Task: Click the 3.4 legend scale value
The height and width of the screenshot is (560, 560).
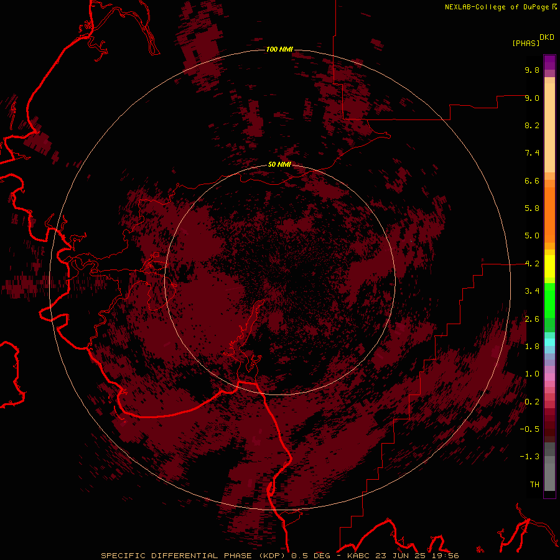Action: coord(532,291)
